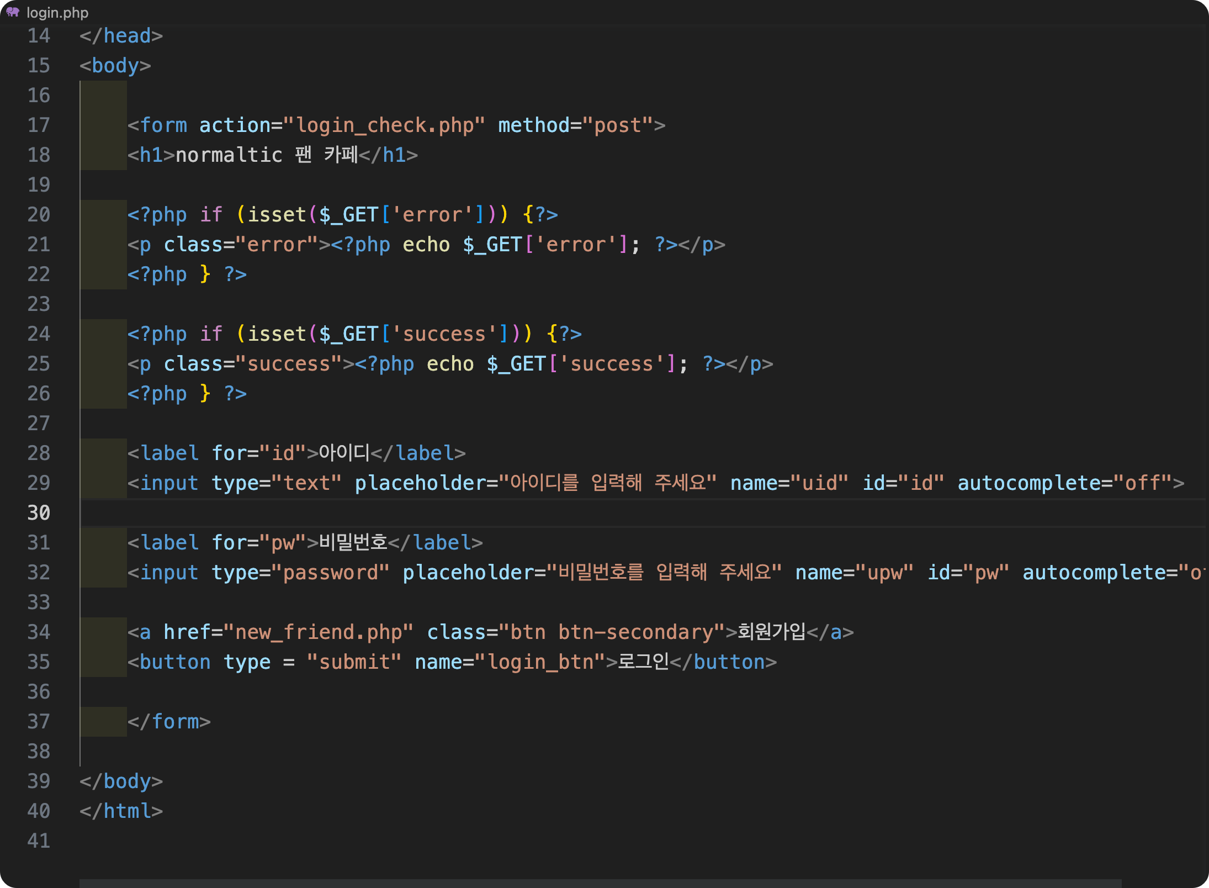Click line number 17 in gutter
The image size is (1209, 888).
point(39,125)
